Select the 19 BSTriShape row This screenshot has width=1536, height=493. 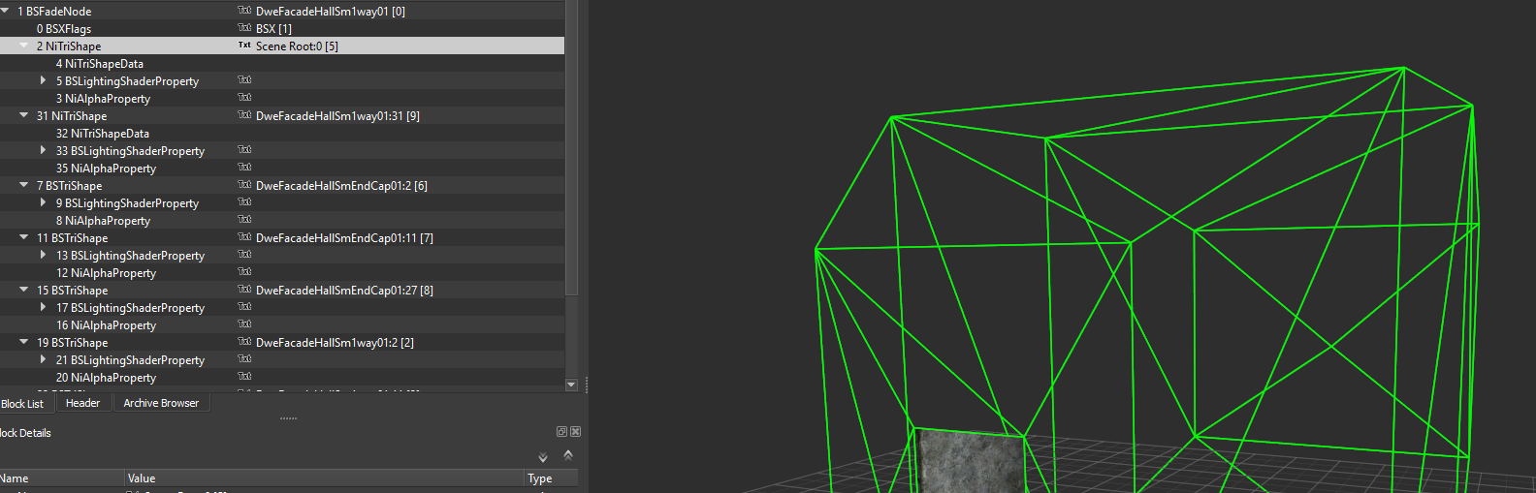pyautogui.click(x=282, y=342)
